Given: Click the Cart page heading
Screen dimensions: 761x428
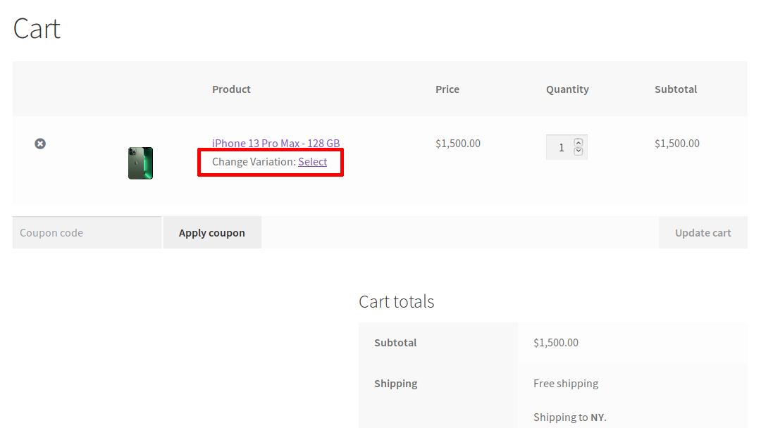Looking at the screenshot, I should pyautogui.click(x=37, y=29).
